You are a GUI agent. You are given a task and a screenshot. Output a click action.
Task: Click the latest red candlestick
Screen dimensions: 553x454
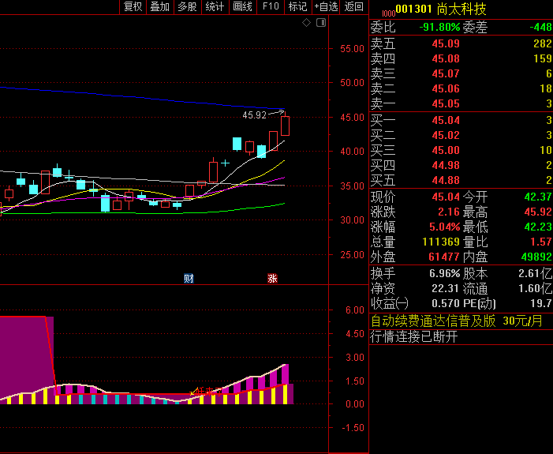click(286, 126)
